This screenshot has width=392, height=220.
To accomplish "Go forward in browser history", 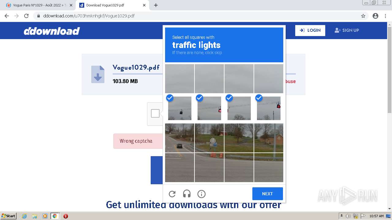I will 17,16.
